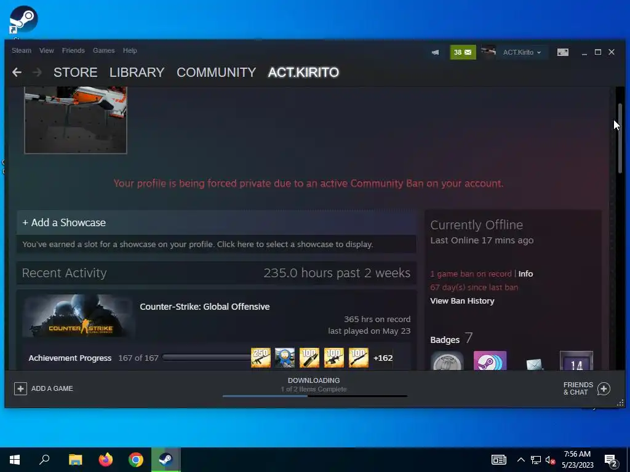Viewport: 630px width, 472px height.
Task: Switch to Big Picture mode icon
Action: [562, 52]
